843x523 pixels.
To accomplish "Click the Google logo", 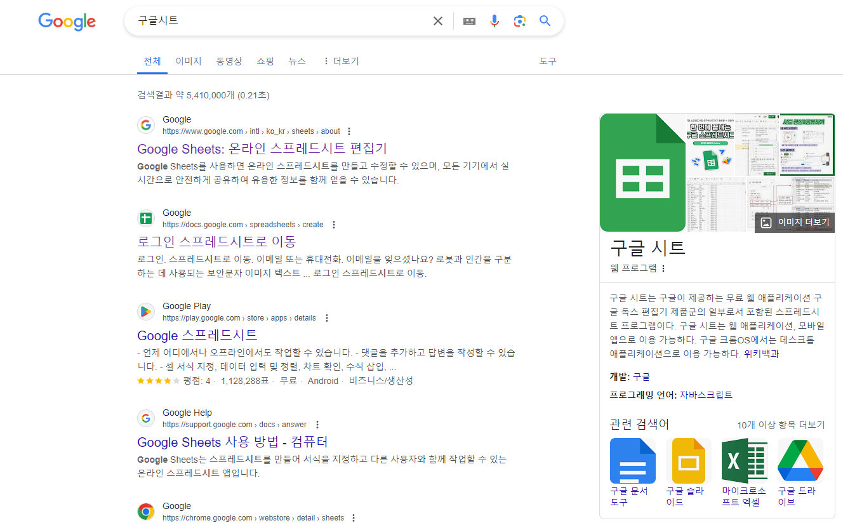I will point(67,22).
